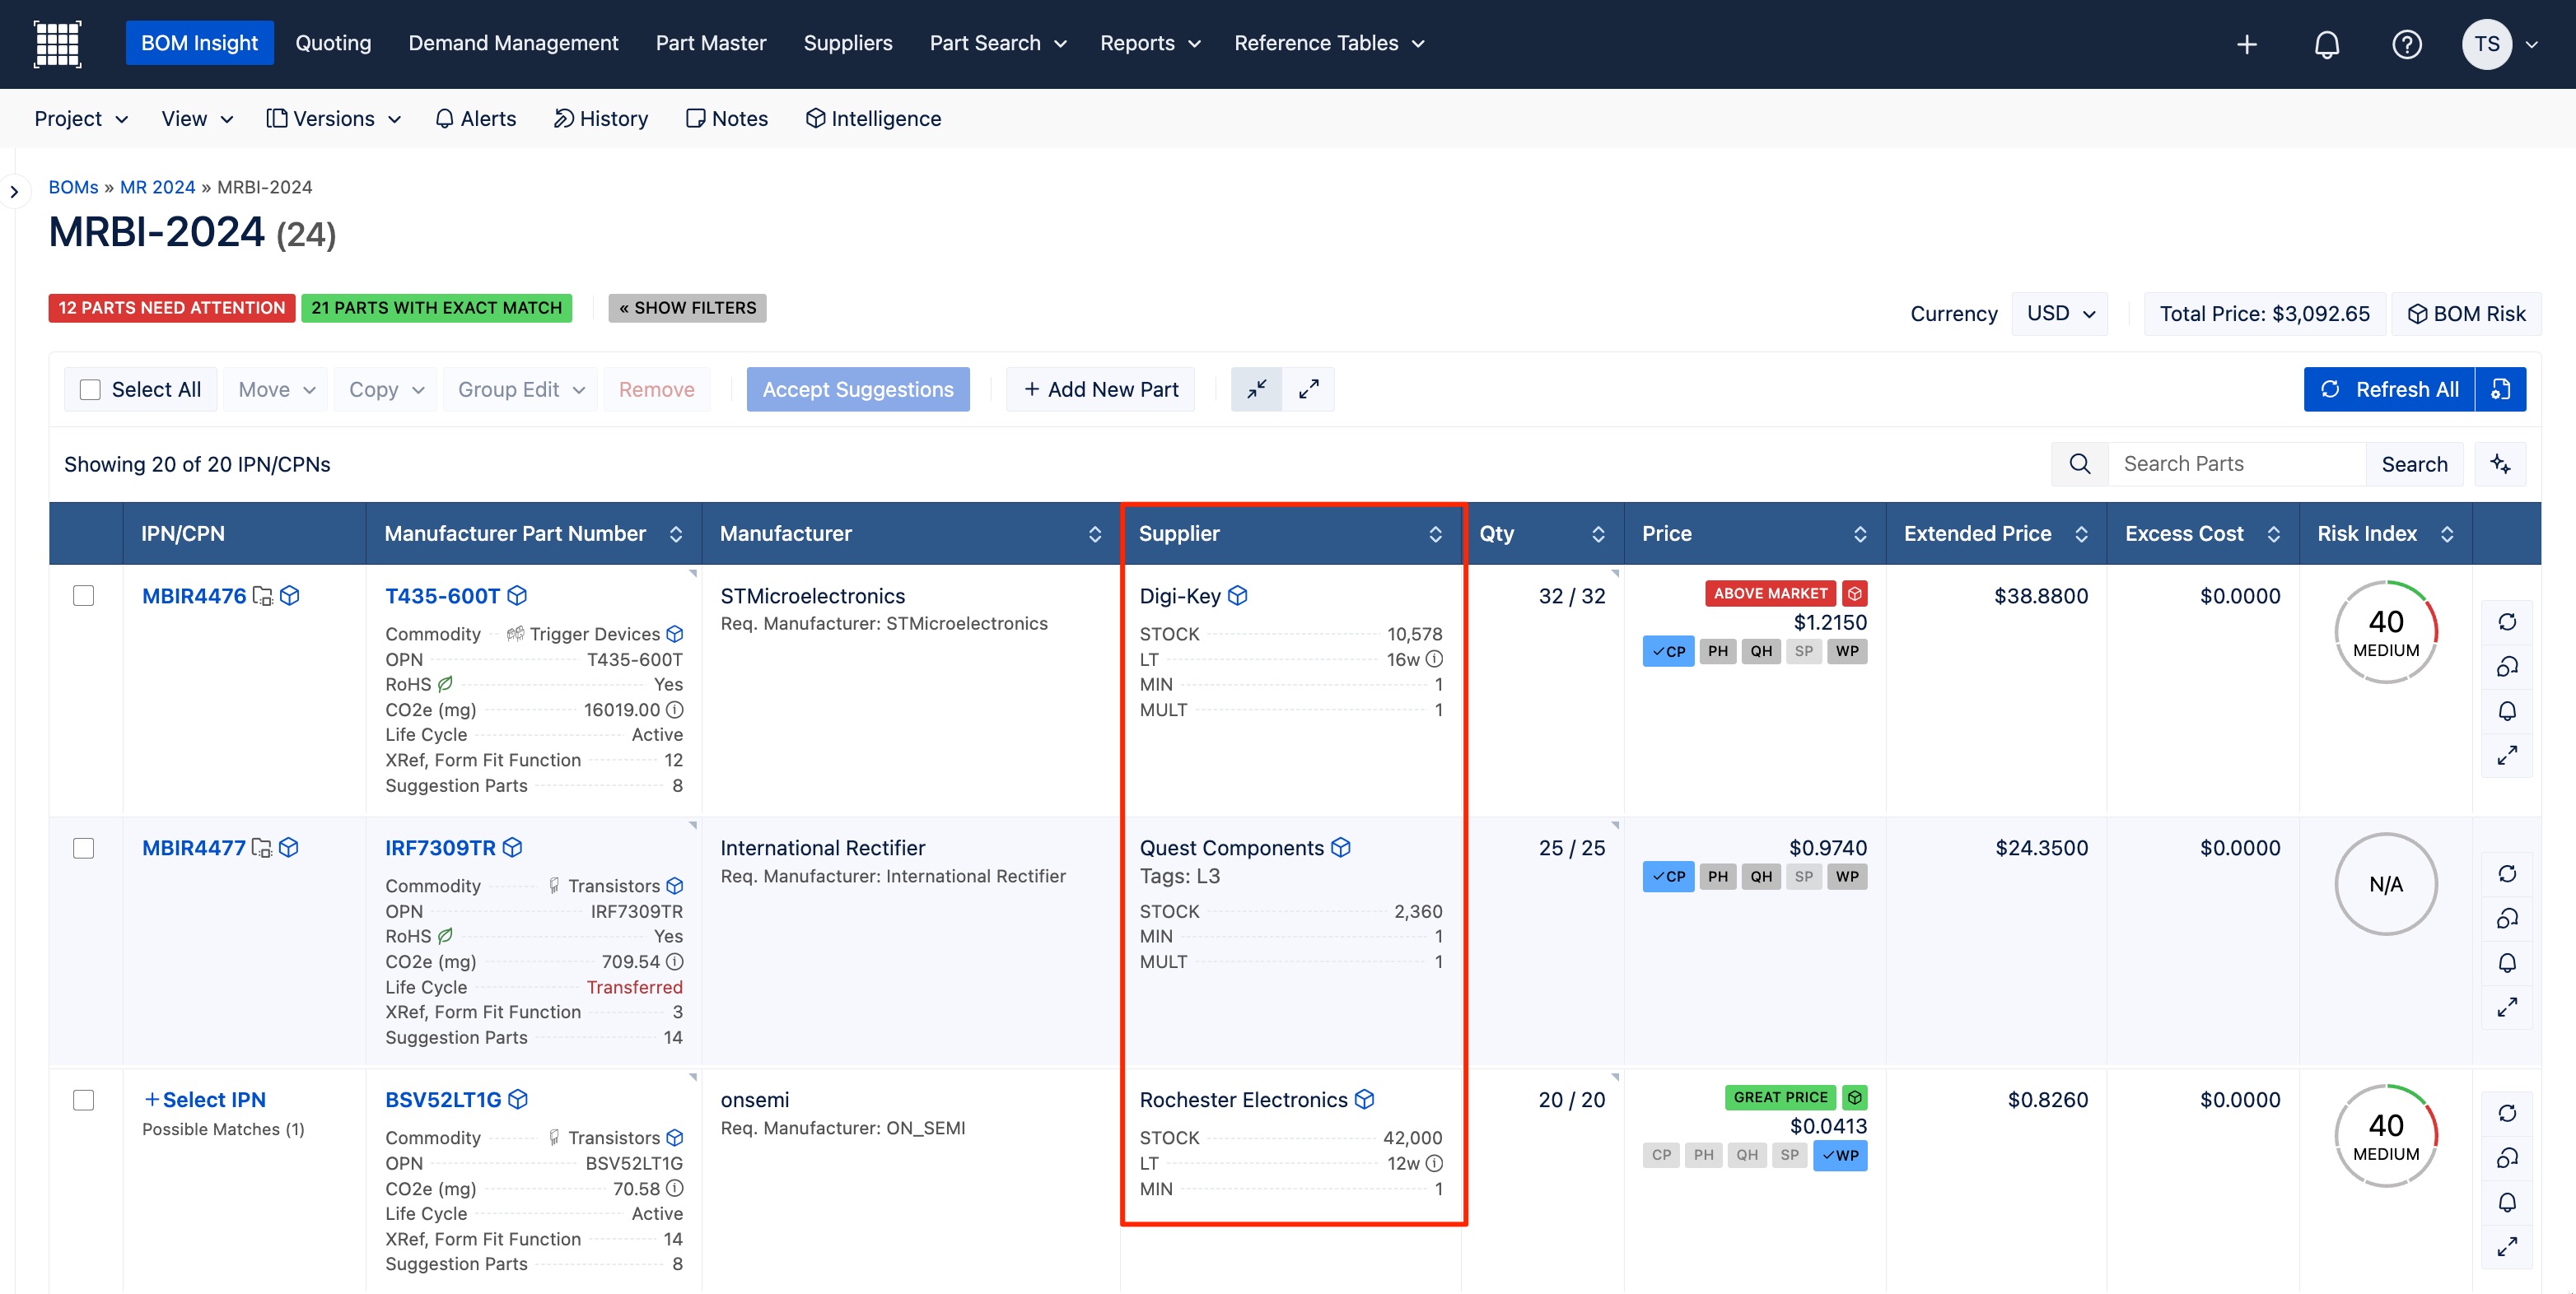Image resolution: width=2576 pixels, height=1294 pixels.
Task: Click the cube icon next to Quest Components
Action: coord(1341,849)
